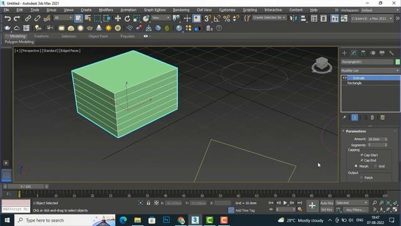Click the help question mark icon

click(219, 28)
